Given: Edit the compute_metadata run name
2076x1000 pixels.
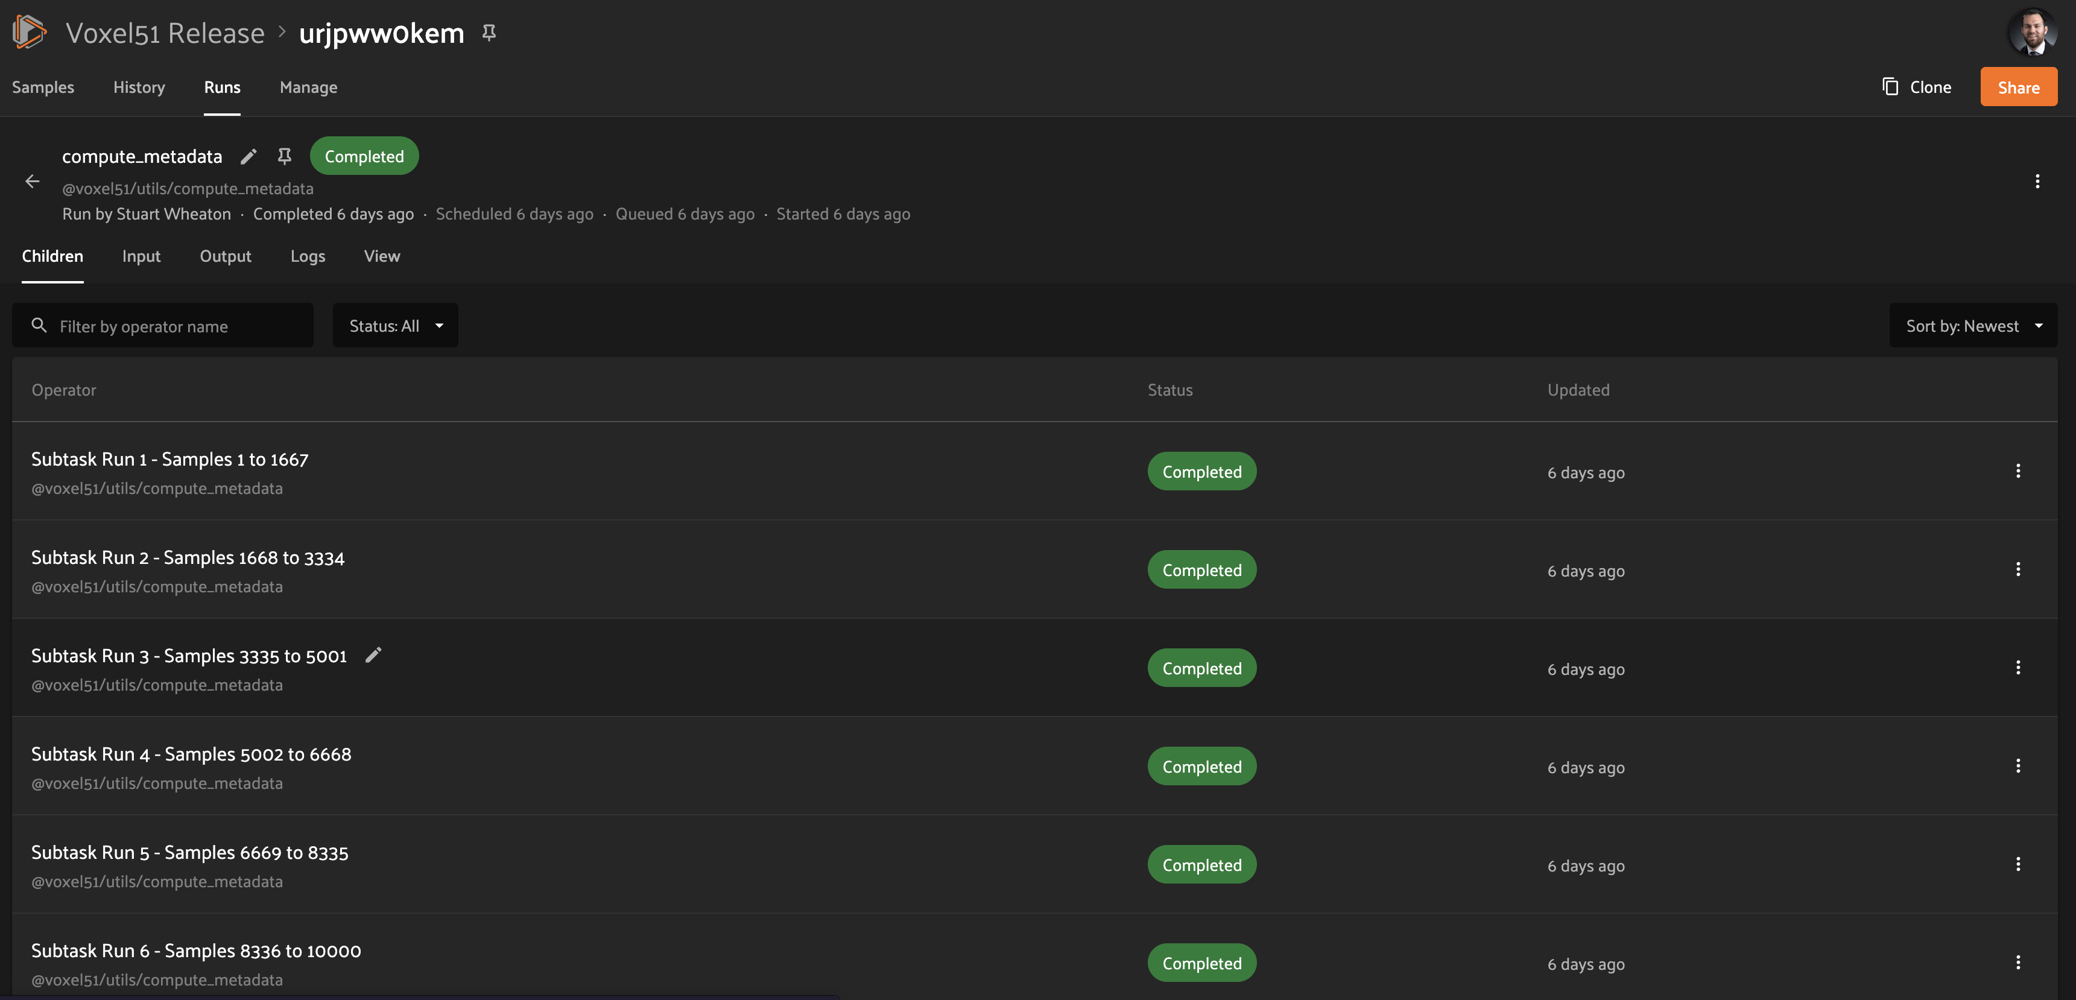Looking at the screenshot, I should [248, 156].
